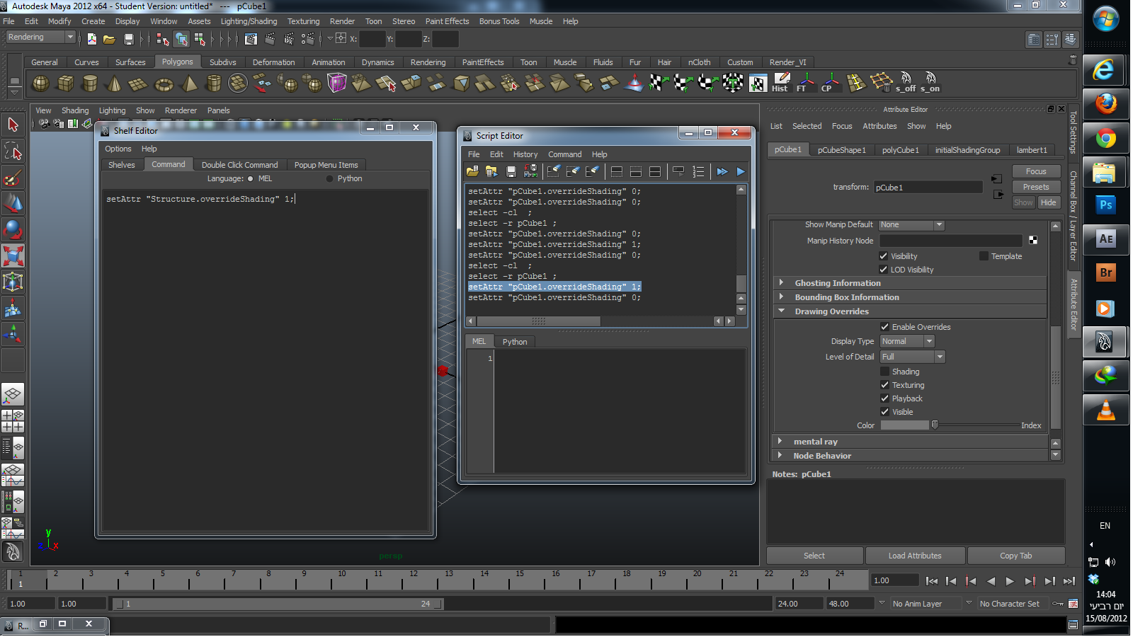Create a polygon sphere from the shelf

pos(41,84)
